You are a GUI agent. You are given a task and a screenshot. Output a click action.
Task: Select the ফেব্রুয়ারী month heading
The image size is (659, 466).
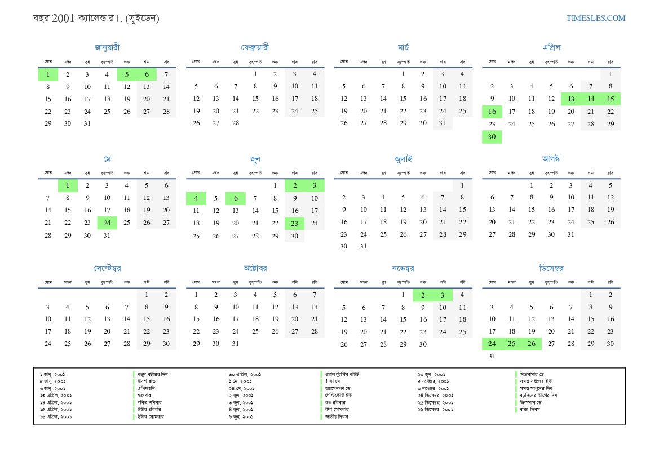coord(255,47)
